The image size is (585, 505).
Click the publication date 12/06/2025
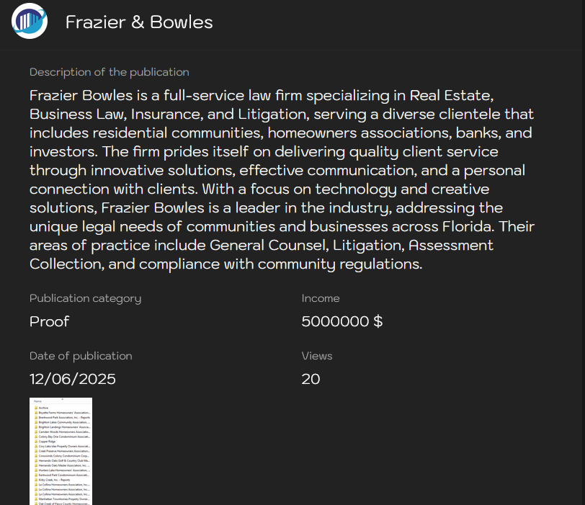72,379
